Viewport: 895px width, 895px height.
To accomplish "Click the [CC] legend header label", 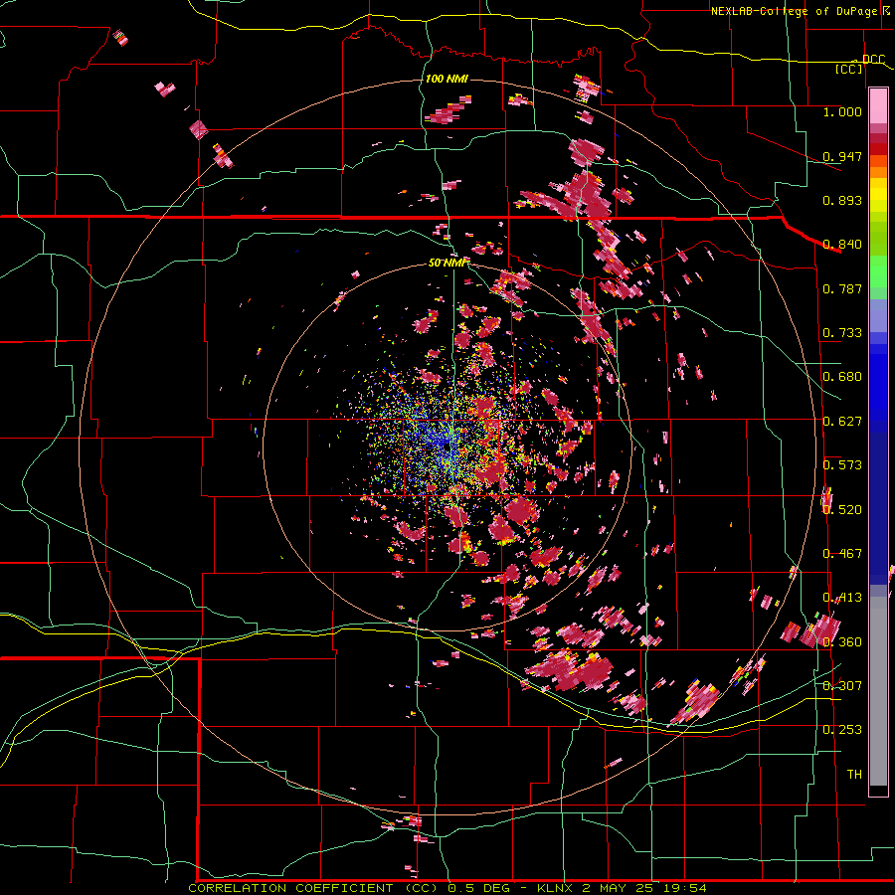I will (x=849, y=69).
